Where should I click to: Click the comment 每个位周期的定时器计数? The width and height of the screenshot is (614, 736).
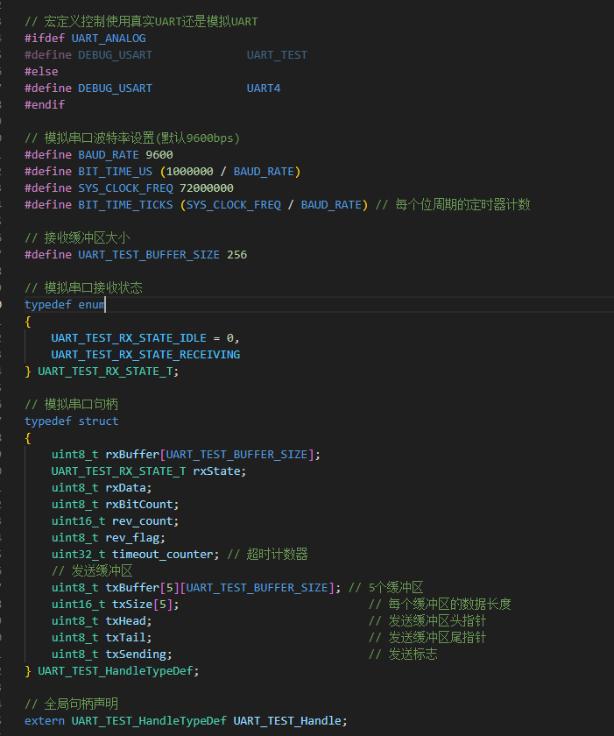[x=453, y=205]
